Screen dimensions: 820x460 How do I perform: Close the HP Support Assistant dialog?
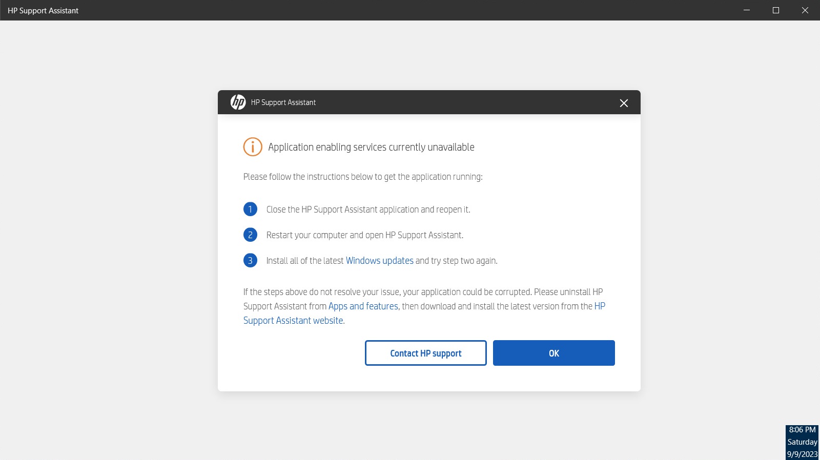(x=624, y=103)
